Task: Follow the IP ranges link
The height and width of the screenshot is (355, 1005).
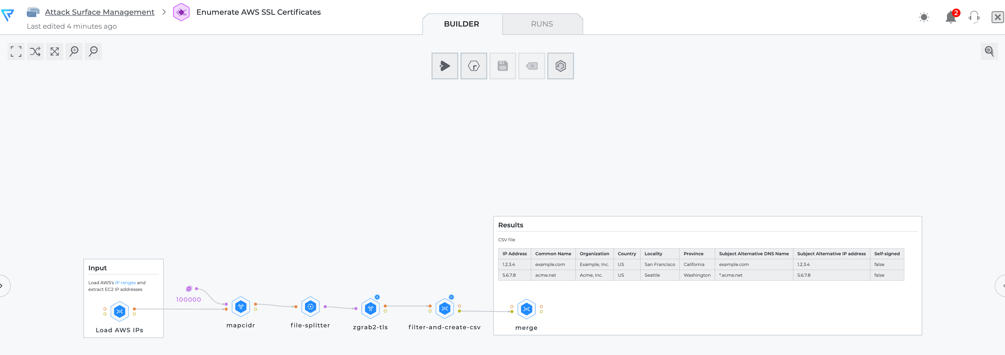Action: [125, 283]
